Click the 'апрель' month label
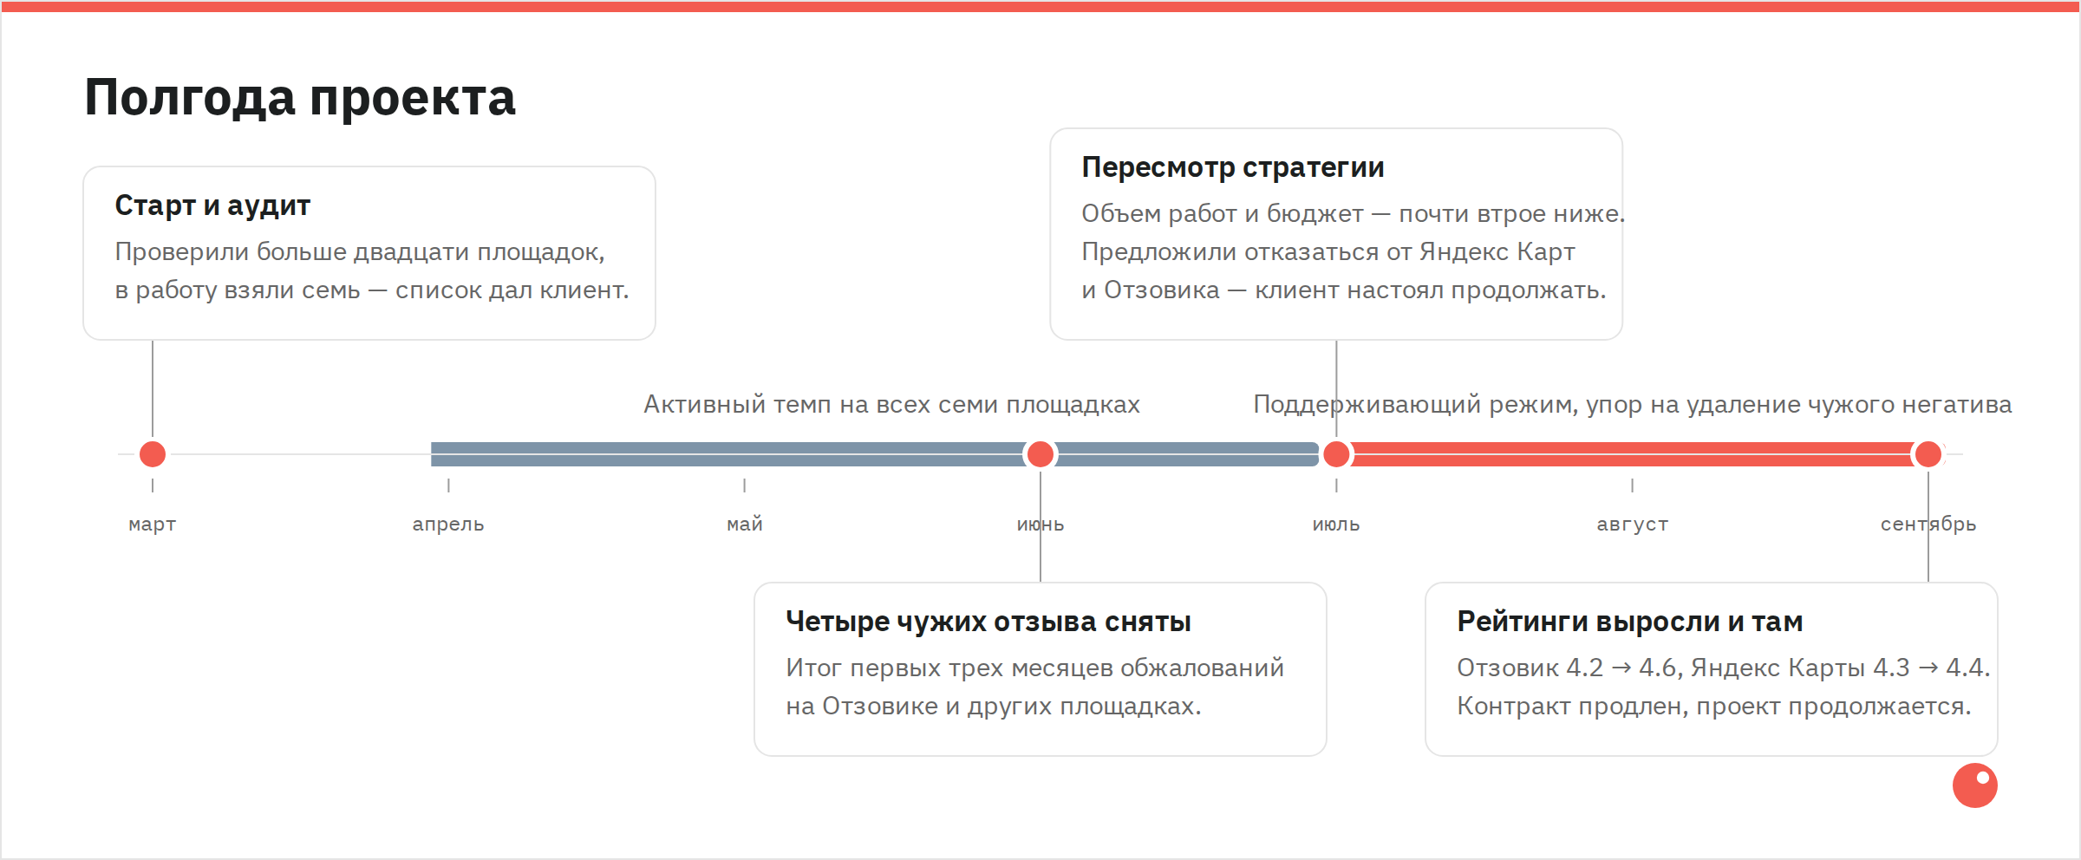The height and width of the screenshot is (860, 2081). click(x=448, y=524)
